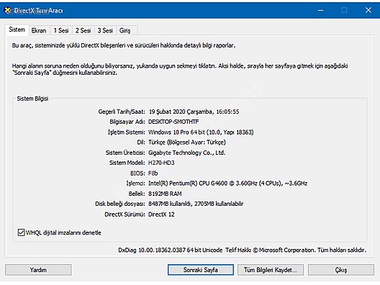Click the Bilgisayar Adı label

click(x=127, y=122)
